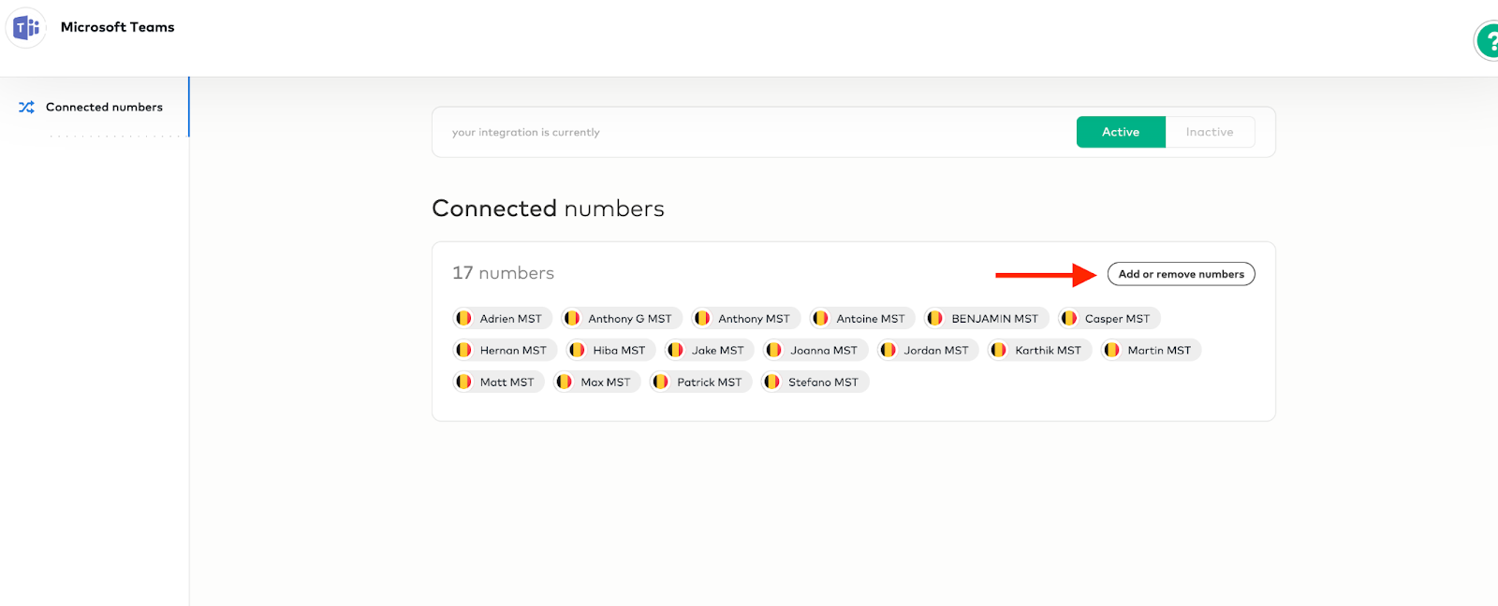
Task: Select the Adrien MST number label
Action: [511, 319]
